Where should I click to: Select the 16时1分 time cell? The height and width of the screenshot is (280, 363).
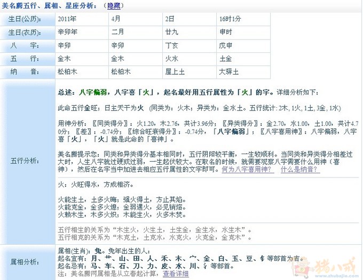pos(243,19)
